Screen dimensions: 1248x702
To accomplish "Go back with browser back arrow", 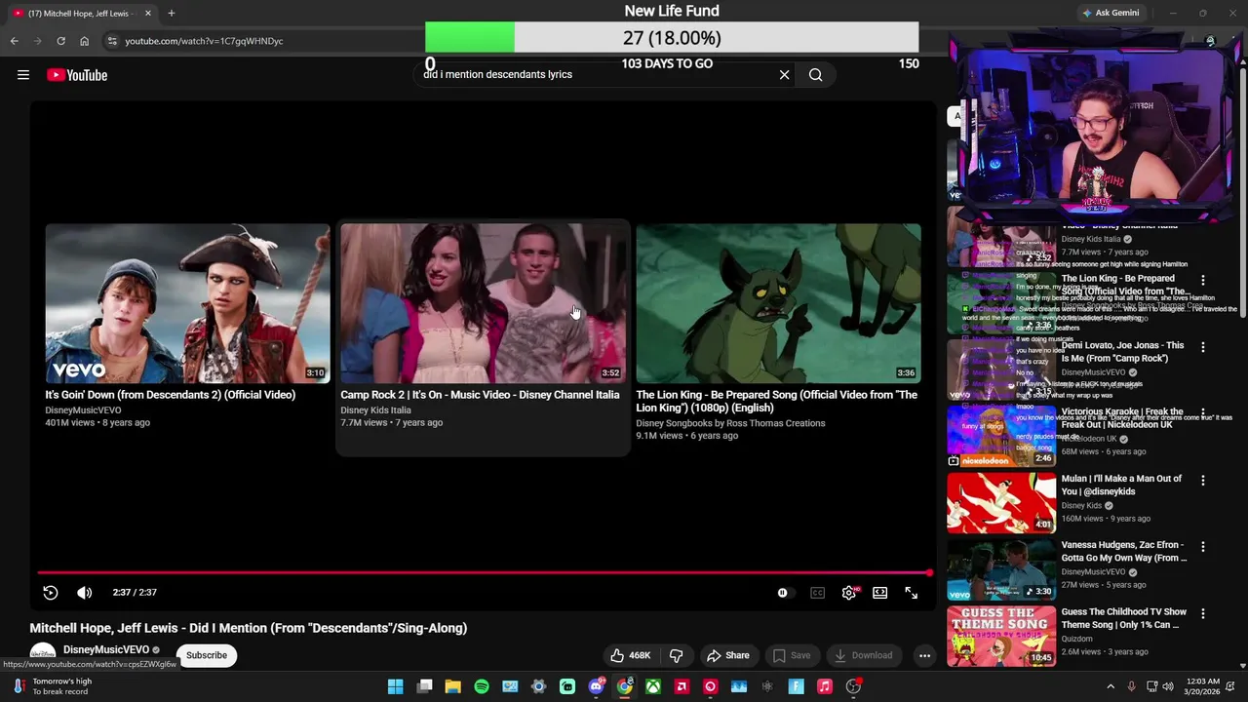I will click(14, 41).
